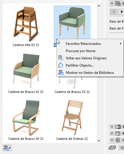Open Favoritos Relacionados submenu

point(90,44)
